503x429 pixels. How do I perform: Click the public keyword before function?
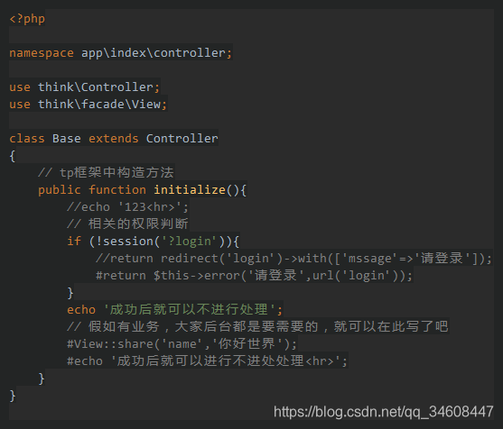60,190
